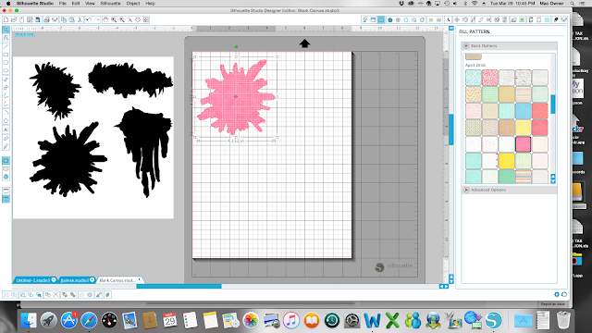Open the Silhouette Studio app in the dock
The height and width of the screenshot is (333, 592).
[493, 320]
